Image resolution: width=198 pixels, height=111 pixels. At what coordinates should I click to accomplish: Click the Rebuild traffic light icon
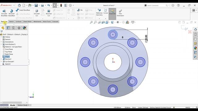61,6
